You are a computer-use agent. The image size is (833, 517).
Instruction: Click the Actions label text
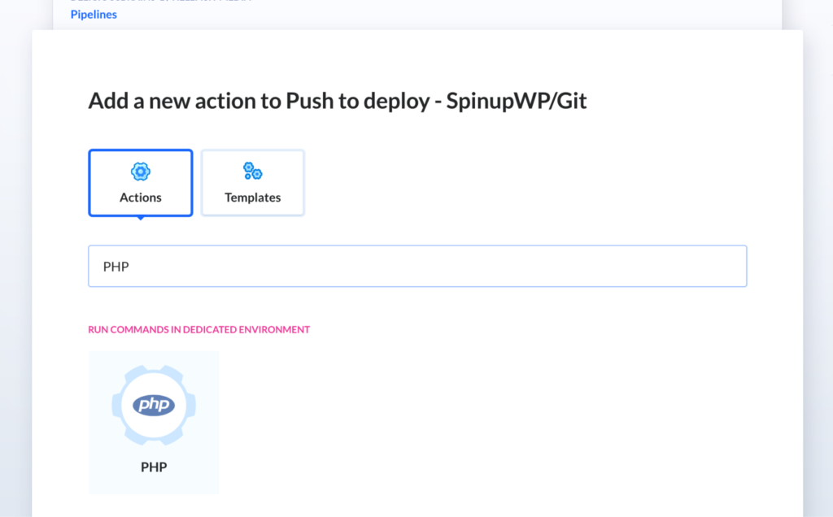click(140, 197)
